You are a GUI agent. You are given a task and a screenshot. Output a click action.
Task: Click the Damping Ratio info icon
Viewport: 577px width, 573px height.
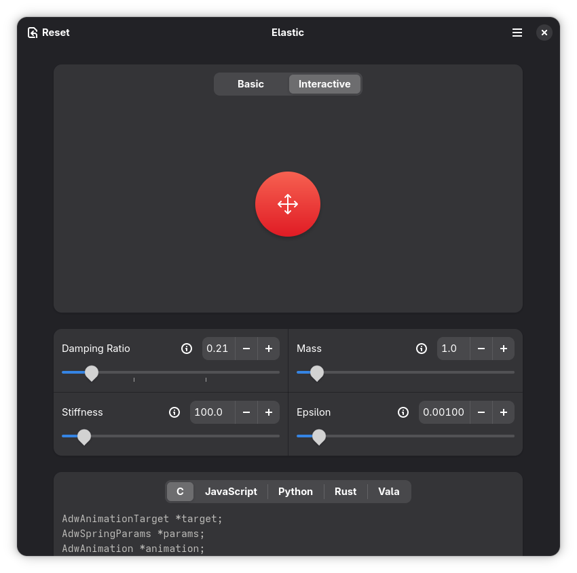coord(187,349)
